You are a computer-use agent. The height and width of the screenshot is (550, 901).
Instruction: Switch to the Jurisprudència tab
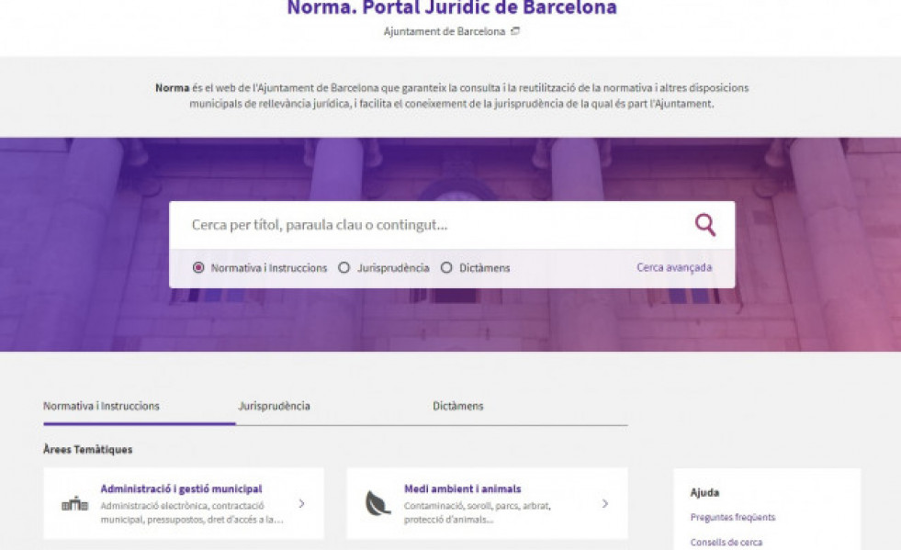[x=274, y=406]
